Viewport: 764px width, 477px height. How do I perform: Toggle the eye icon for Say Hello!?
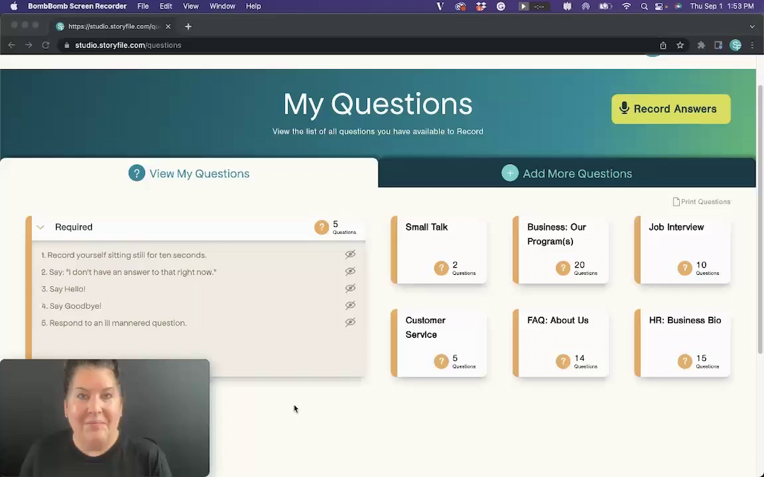(350, 288)
